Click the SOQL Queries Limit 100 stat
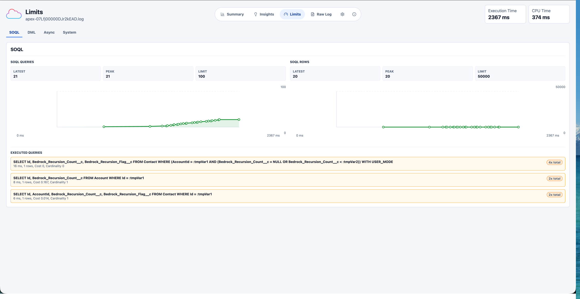 (240, 74)
